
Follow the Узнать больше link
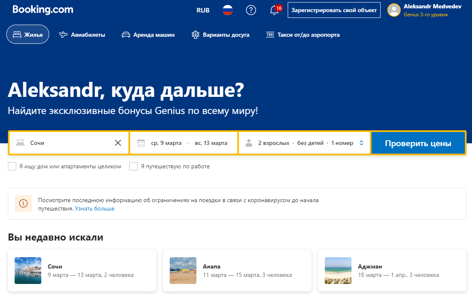95,208
